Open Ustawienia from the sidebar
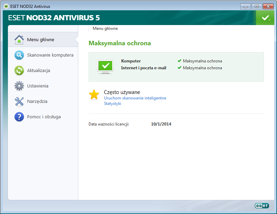277x214 pixels. point(43,86)
